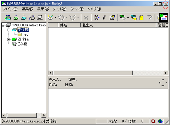The width and height of the screenshot is (170, 125).
Task: Click the globe icon in status bar
Action: [160, 121]
